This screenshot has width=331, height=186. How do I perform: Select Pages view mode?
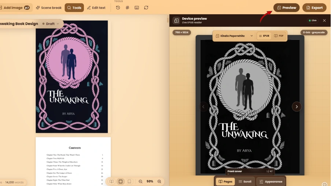(225, 182)
